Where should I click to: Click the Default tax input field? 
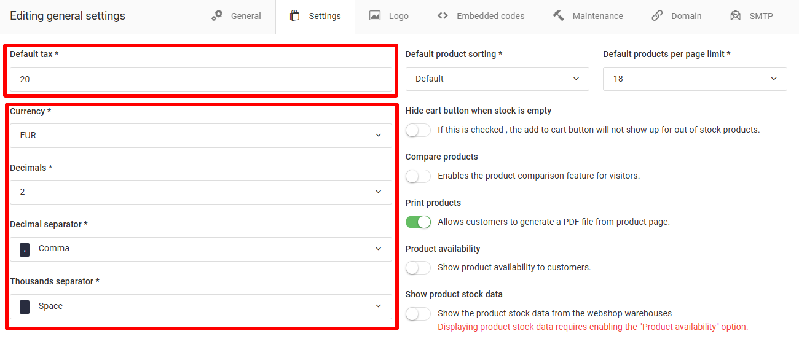[201, 79]
